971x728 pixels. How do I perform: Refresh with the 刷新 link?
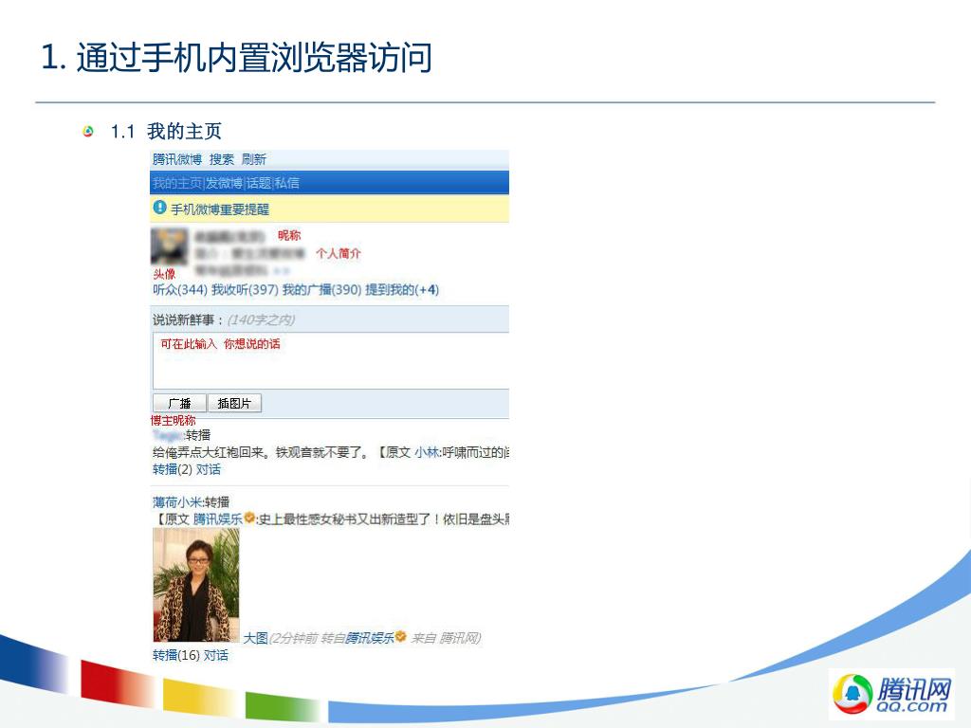(254, 159)
